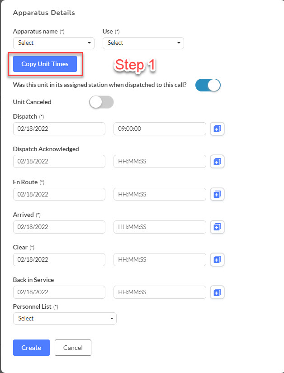Click the Dispatch time field showing 09:00:00

tap(160, 129)
